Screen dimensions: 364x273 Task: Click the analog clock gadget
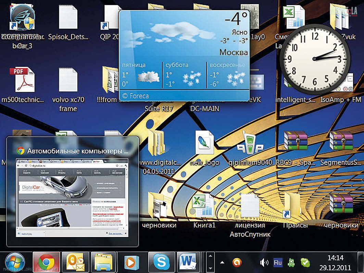coord(315,59)
